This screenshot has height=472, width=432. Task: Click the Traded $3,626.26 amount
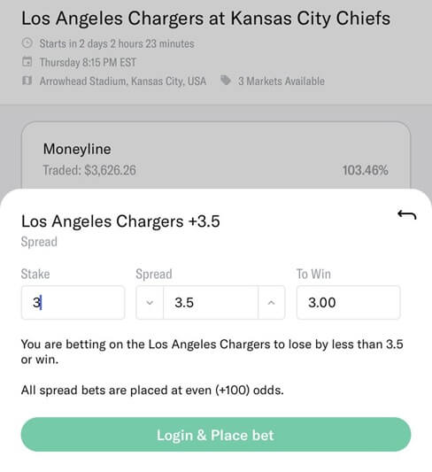click(89, 170)
